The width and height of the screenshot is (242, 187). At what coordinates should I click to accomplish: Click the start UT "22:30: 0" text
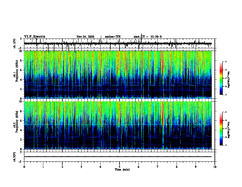(x=156, y=37)
